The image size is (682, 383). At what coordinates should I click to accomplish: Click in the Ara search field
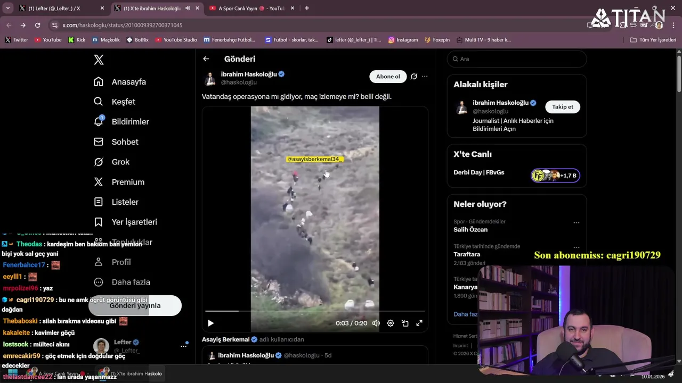pyautogui.click(x=517, y=59)
